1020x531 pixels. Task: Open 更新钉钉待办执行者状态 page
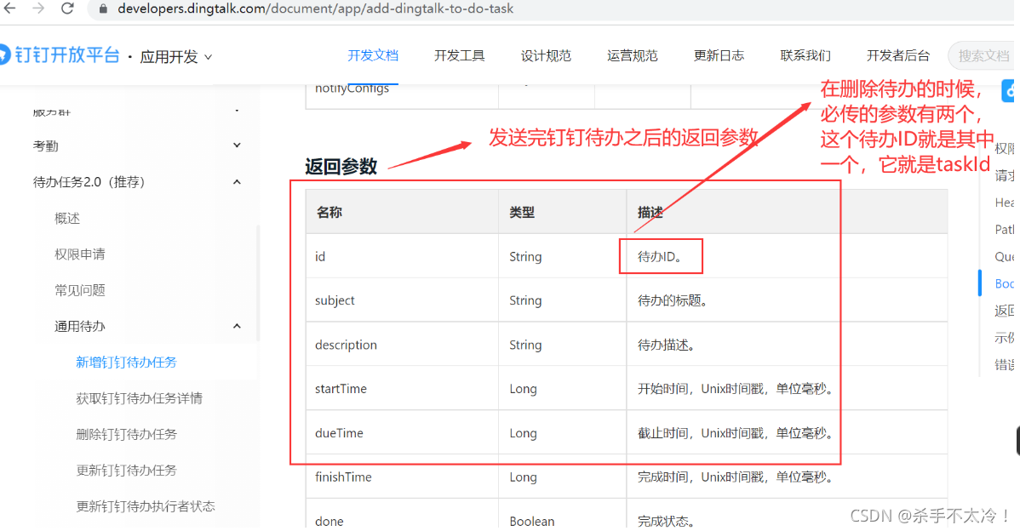point(146,506)
